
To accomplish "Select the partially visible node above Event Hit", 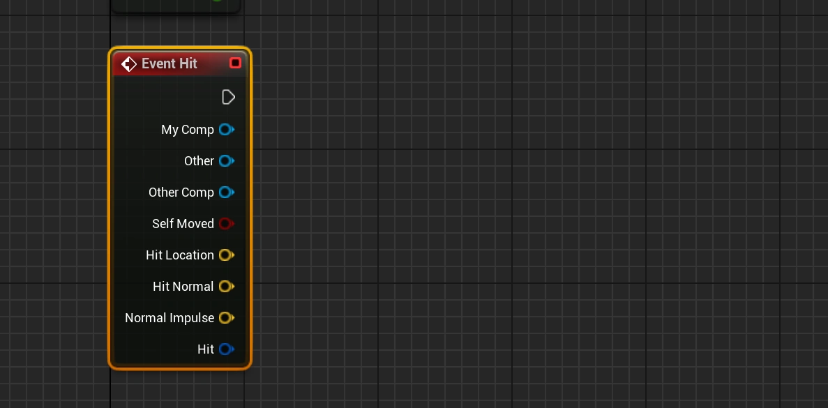I will 174,6.
